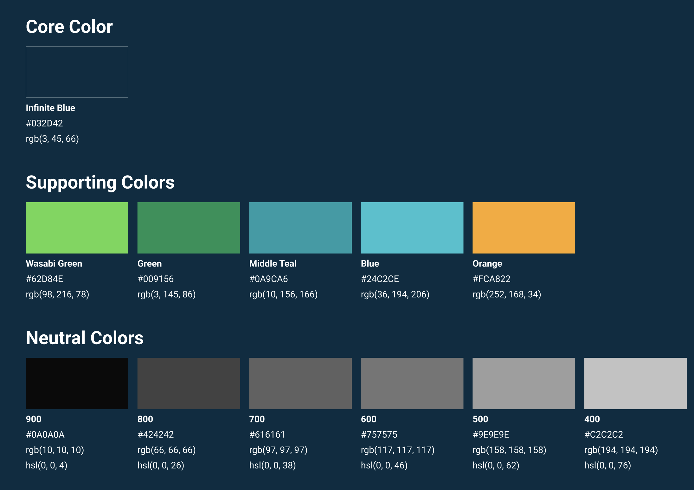This screenshot has height=490, width=694.
Task: Click the rgb(194, 194, 194) value
Action: click(621, 450)
